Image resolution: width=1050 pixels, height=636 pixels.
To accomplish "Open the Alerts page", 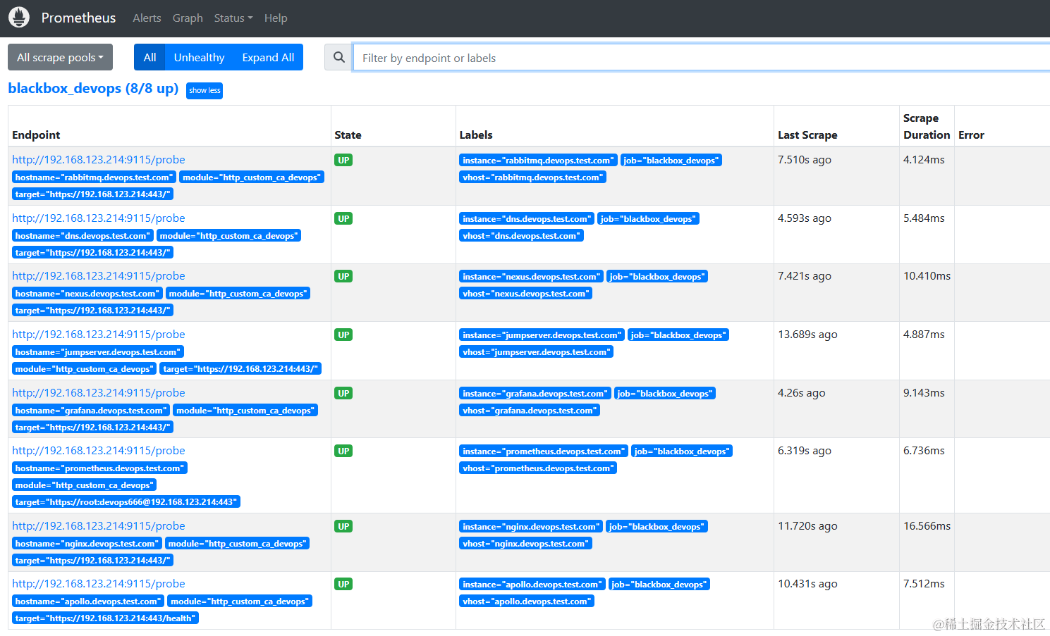I will [x=147, y=18].
